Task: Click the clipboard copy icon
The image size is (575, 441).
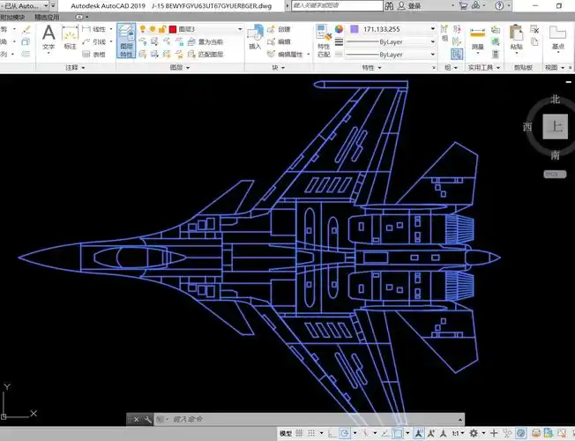Action: click(x=535, y=41)
